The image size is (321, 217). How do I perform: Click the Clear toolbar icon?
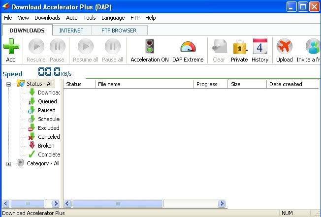click(219, 47)
